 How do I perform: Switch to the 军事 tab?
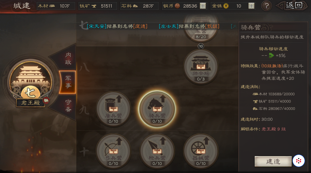68,82
